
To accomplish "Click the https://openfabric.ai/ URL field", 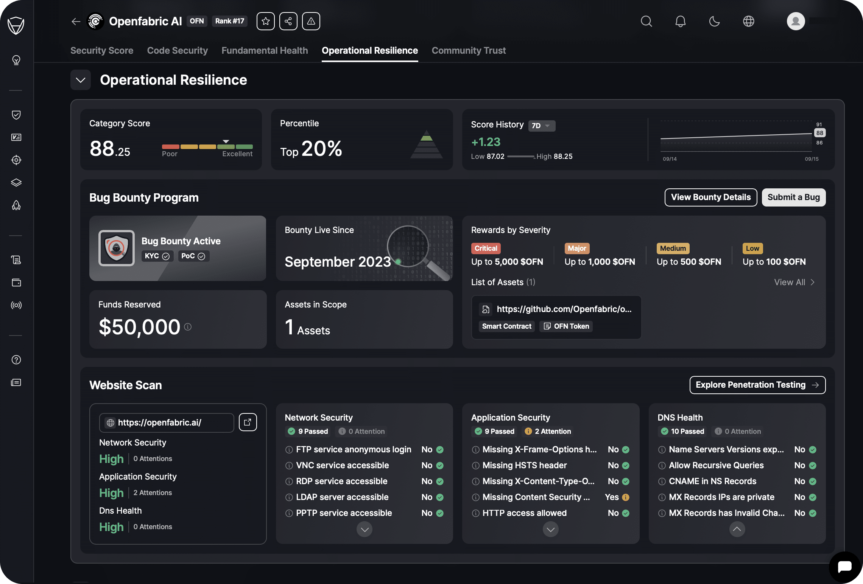I will tap(167, 423).
